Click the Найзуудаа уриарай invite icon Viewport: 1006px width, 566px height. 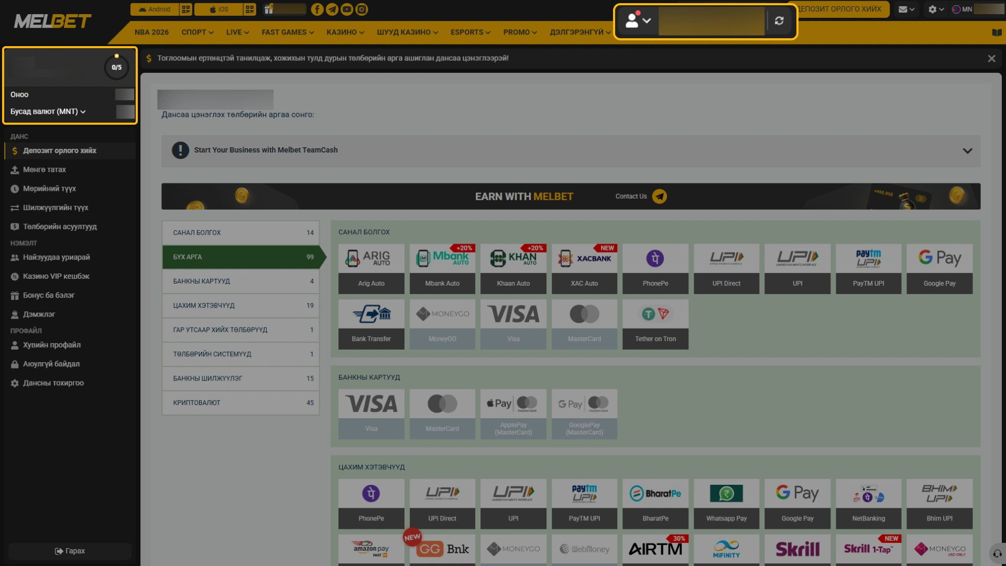click(x=15, y=257)
